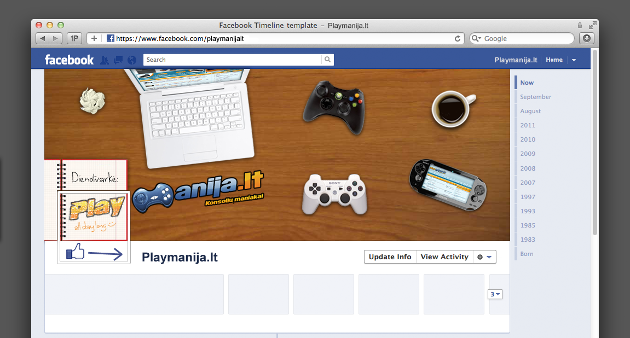Open the Playmanija.lt profile link in header

pyautogui.click(x=516, y=60)
